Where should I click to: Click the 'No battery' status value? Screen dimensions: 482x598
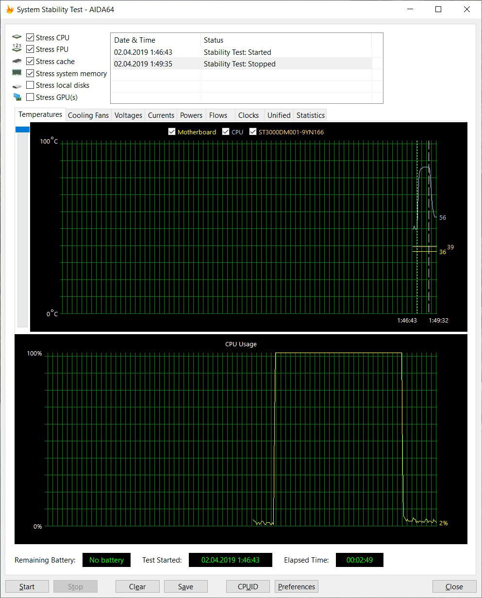[106, 560]
